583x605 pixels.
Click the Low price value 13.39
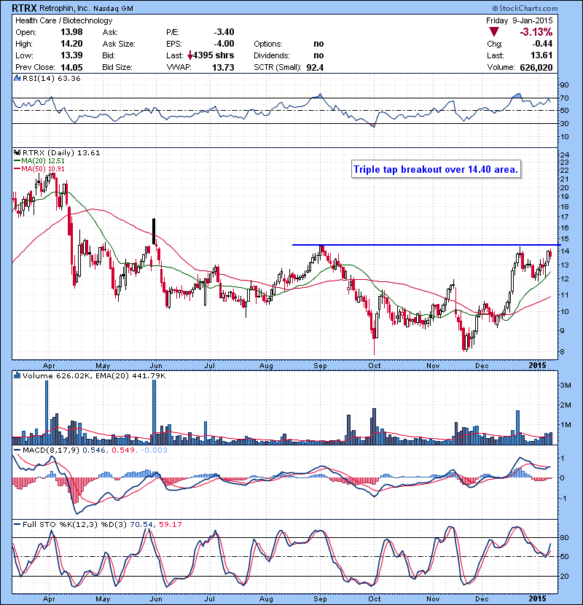point(71,55)
